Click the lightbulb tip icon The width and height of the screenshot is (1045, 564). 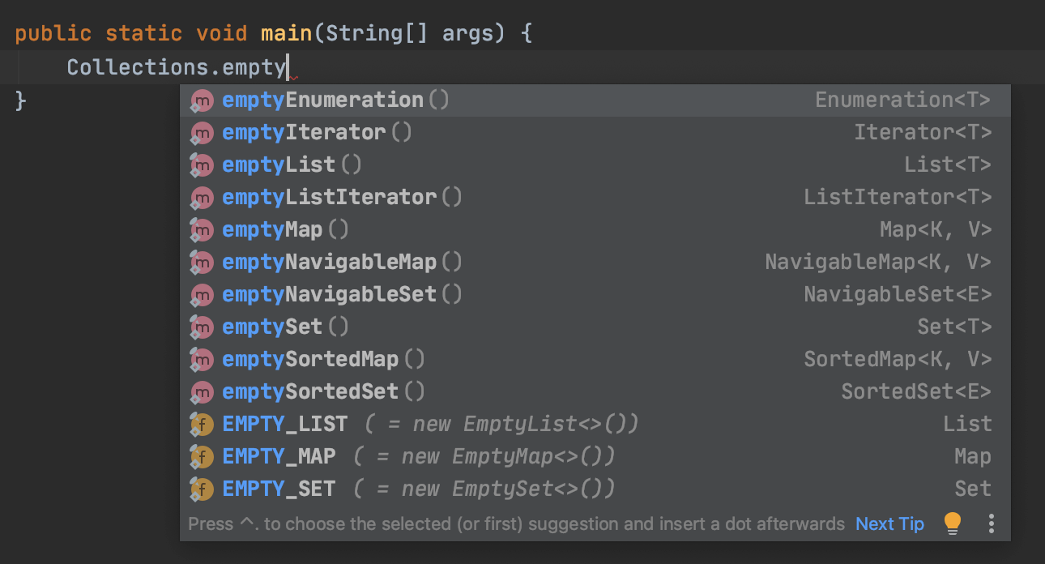(x=953, y=523)
